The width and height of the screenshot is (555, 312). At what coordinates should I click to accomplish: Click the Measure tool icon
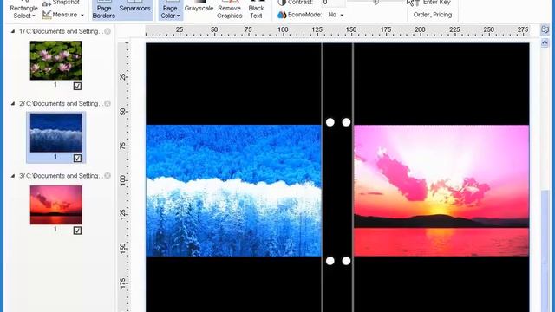47,15
